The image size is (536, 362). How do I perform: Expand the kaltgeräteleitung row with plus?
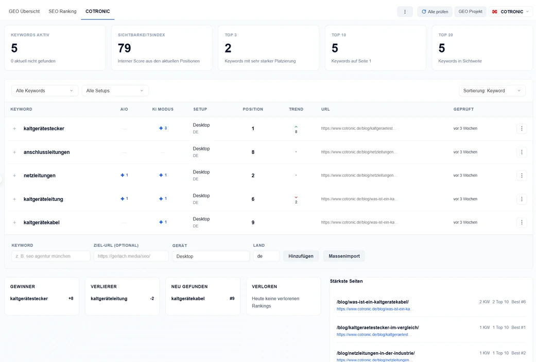coord(14,199)
